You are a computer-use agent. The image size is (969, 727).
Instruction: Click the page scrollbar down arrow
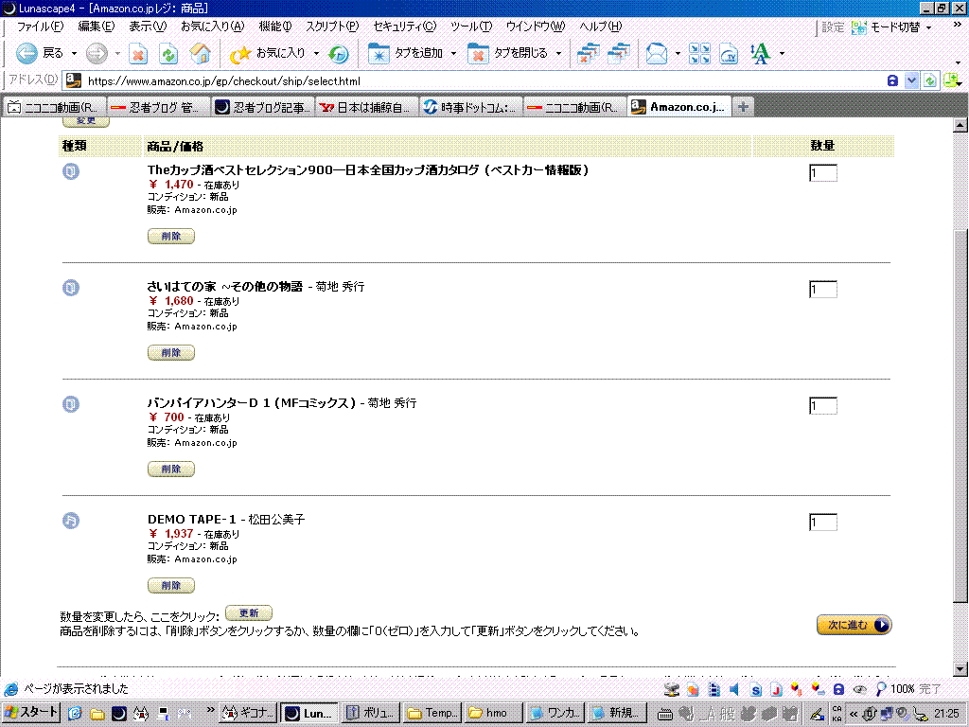pos(960,669)
